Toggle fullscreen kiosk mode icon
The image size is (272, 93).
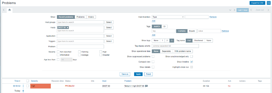click(268, 3)
